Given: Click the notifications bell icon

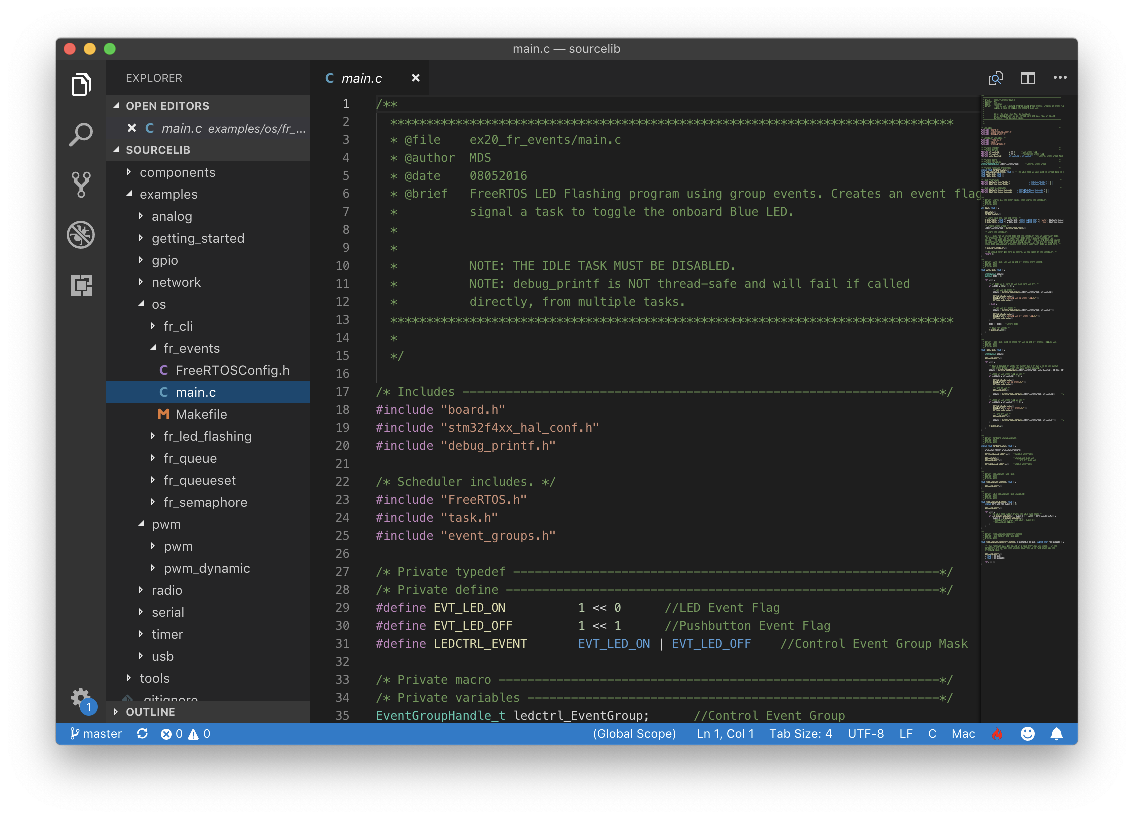Looking at the screenshot, I should click(x=1056, y=734).
